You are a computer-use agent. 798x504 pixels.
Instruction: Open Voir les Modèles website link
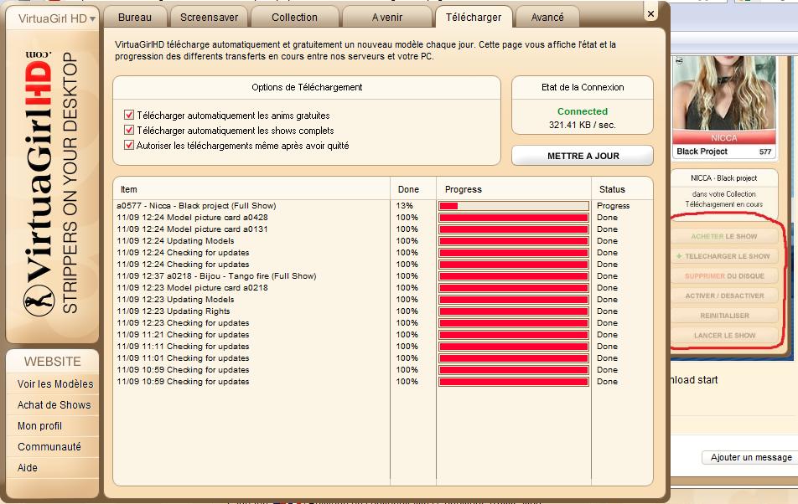click(x=55, y=384)
